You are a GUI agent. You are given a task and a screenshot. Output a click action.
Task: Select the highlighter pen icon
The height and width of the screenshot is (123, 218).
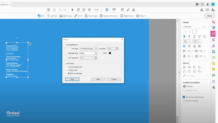128,10
